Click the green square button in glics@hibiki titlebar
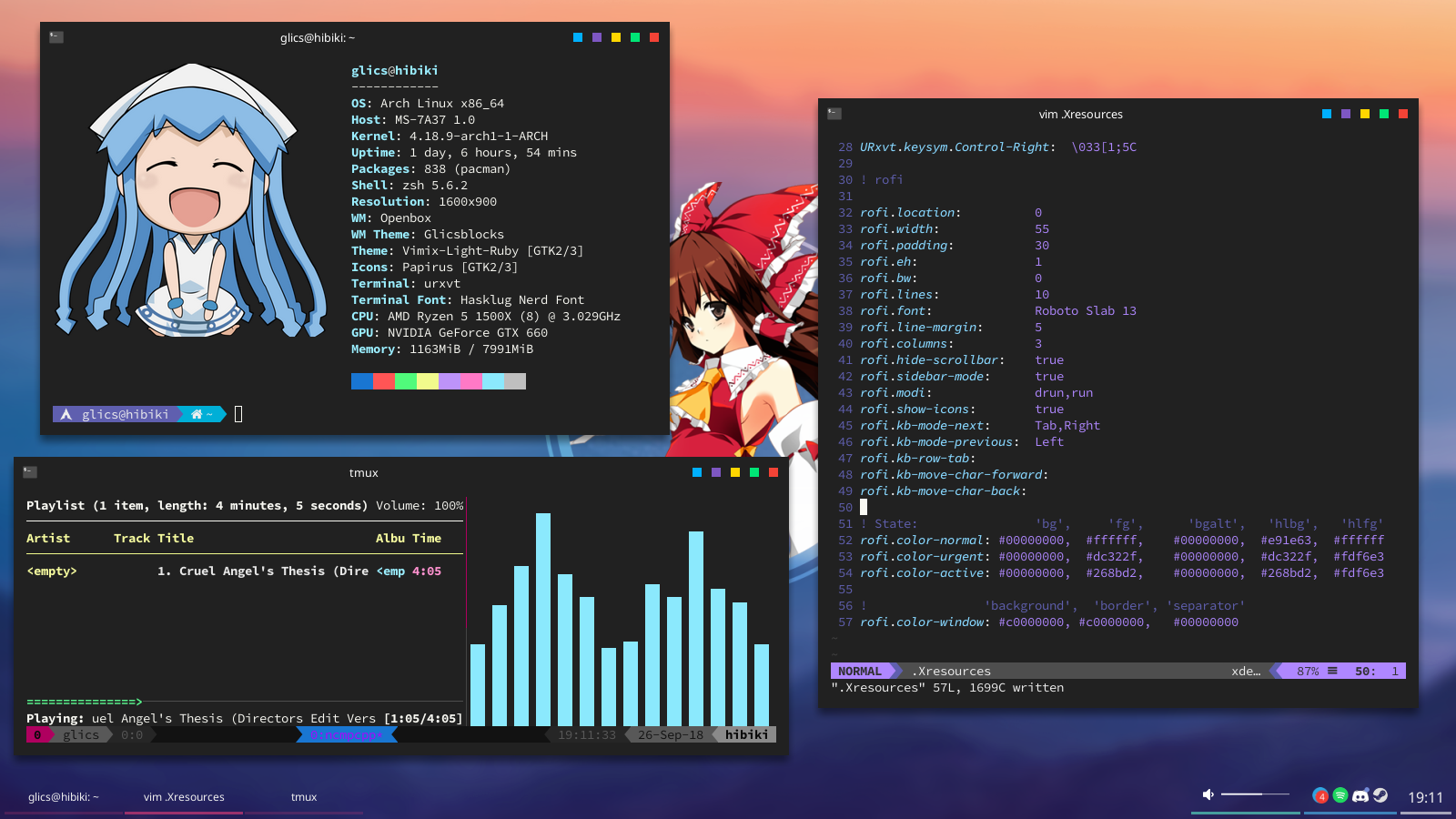This screenshot has width=1456, height=819. (635, 37)
